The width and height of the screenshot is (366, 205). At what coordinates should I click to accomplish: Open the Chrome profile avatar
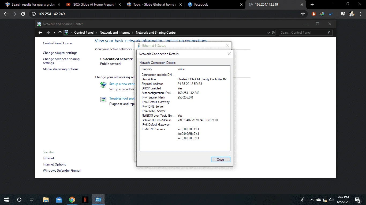click(x=352, y=14)
